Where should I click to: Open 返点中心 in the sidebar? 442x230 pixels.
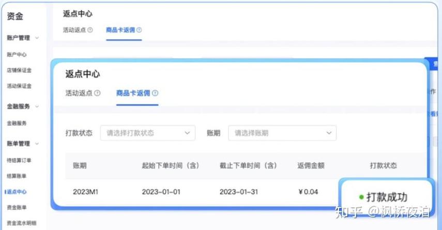17,192
